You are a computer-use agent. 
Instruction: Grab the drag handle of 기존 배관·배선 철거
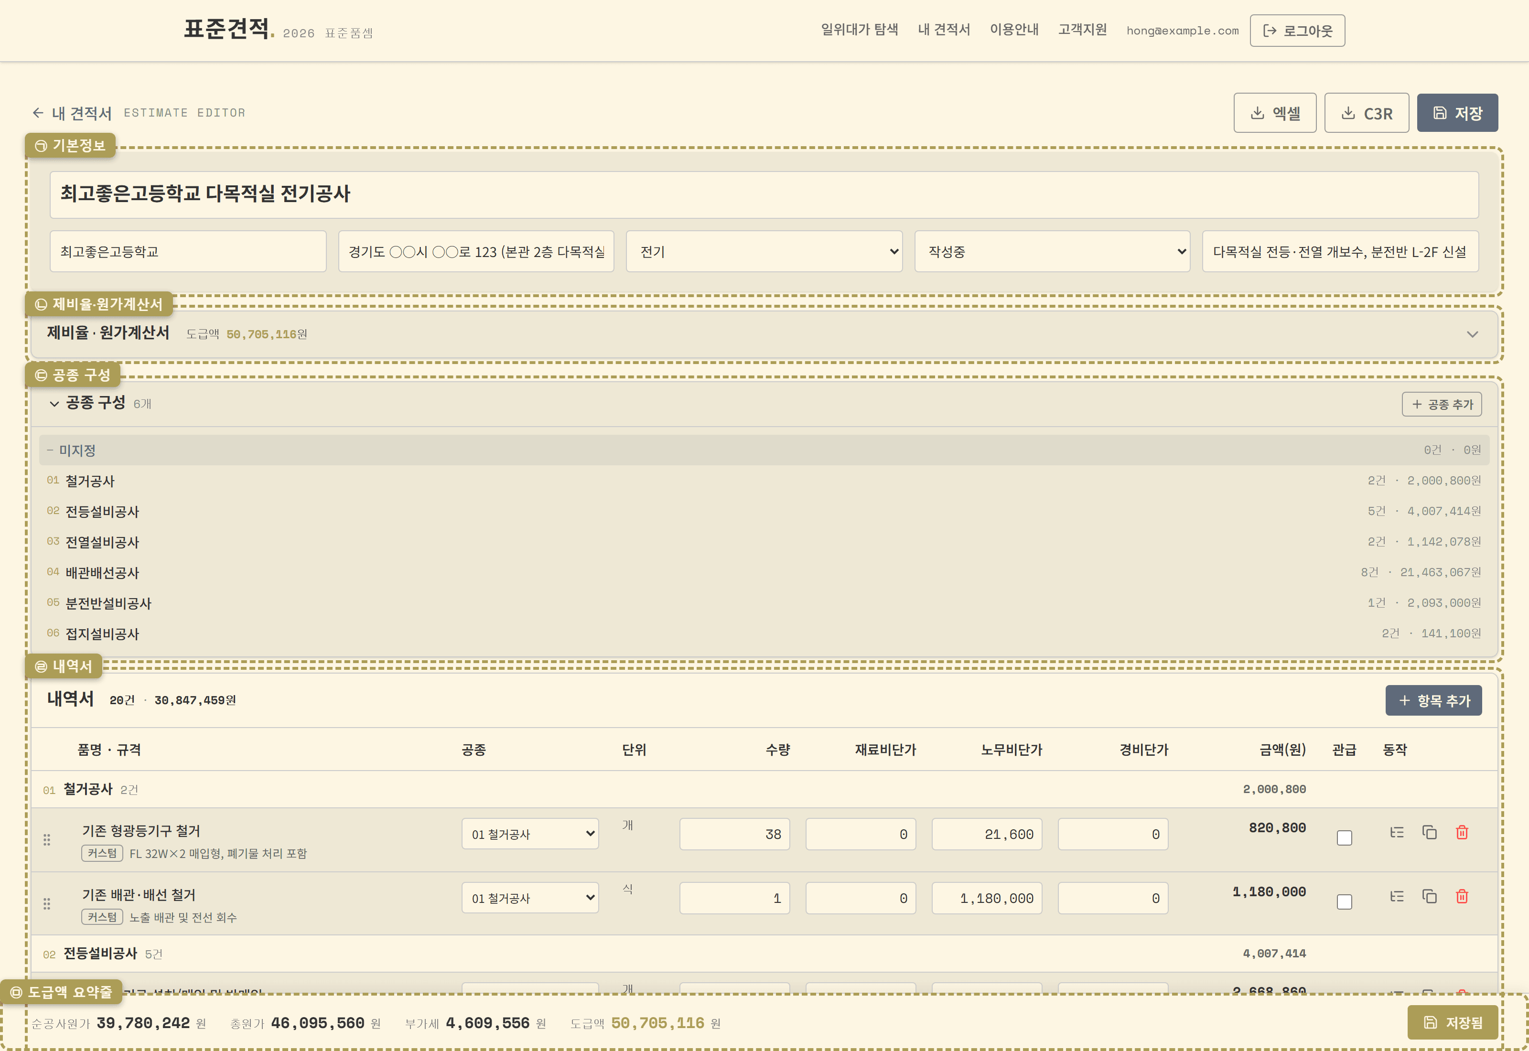[x=47, y=903]
